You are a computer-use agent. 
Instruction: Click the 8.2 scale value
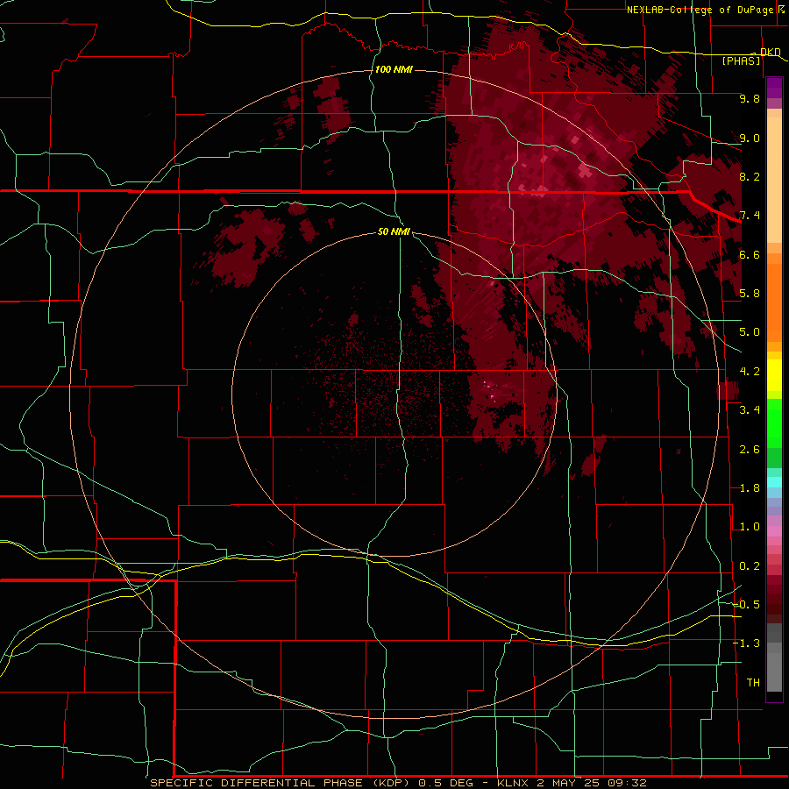point(750,176)
